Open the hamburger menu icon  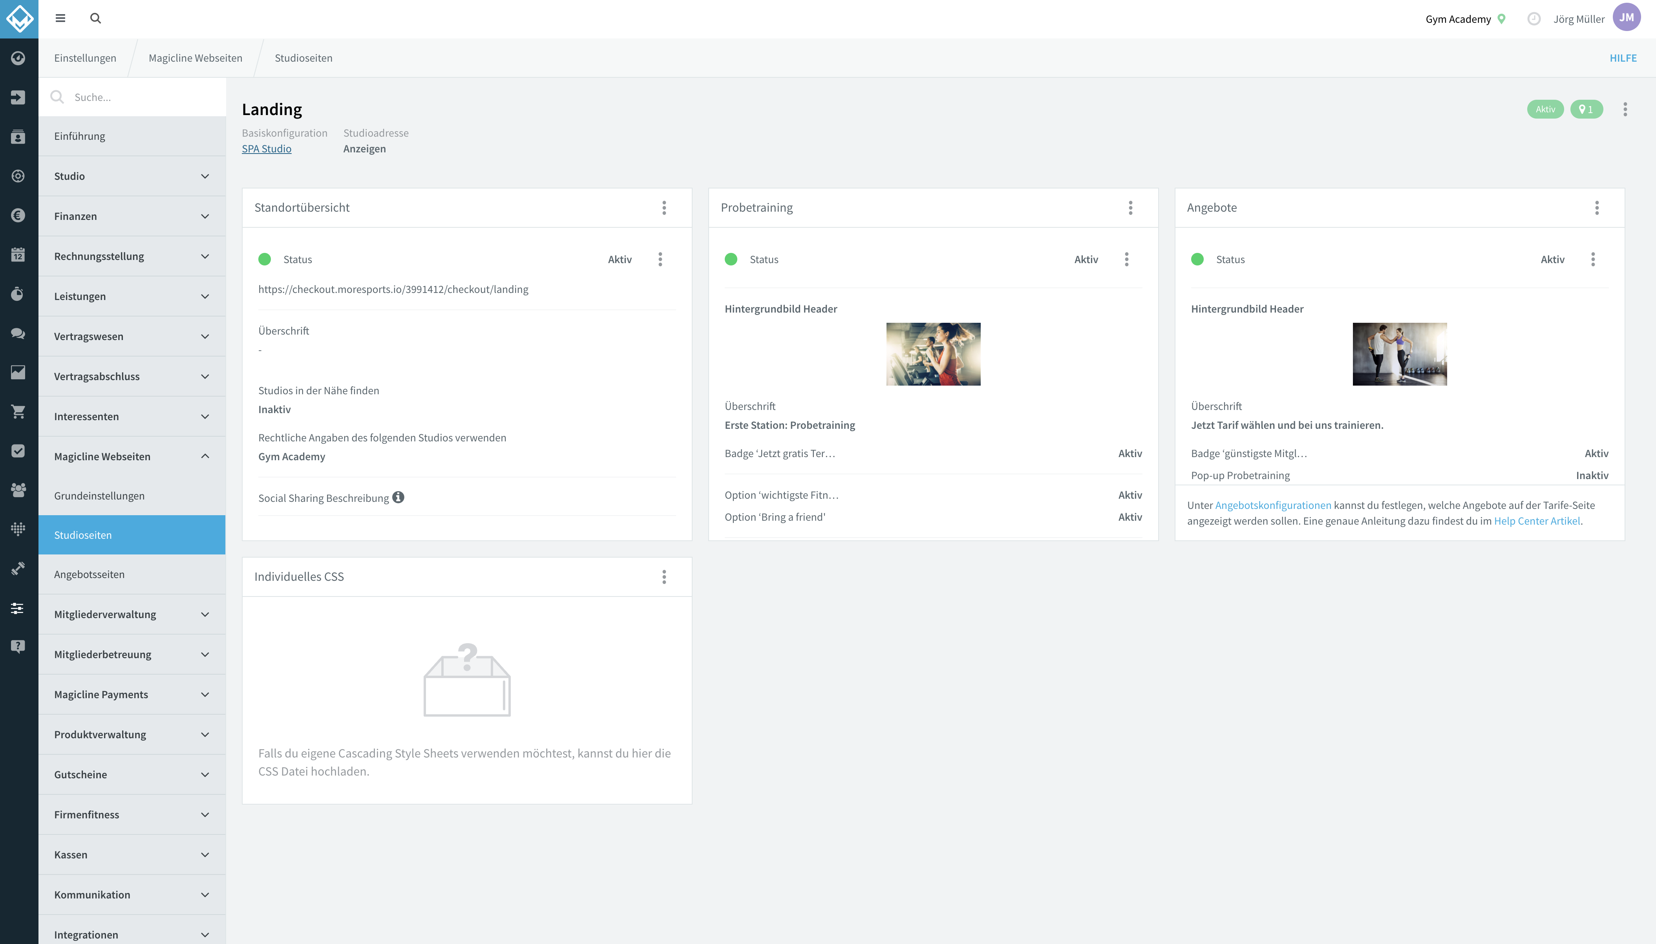pyautogui.click(x=60, y=18)
